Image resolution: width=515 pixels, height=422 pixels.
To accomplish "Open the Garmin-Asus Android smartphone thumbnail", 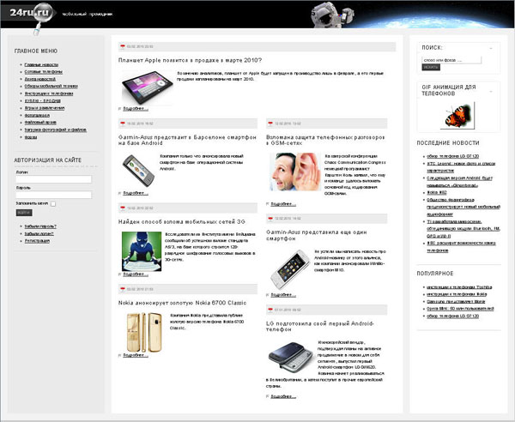I will 138,171.
